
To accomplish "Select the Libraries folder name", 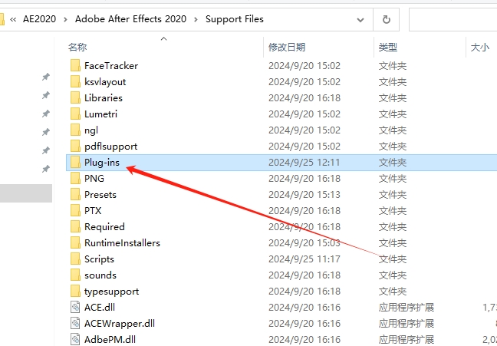I will tap(104, 98).
